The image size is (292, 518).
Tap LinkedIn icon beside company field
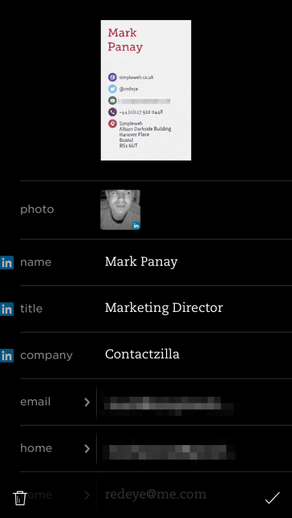(x=7, y=356)
